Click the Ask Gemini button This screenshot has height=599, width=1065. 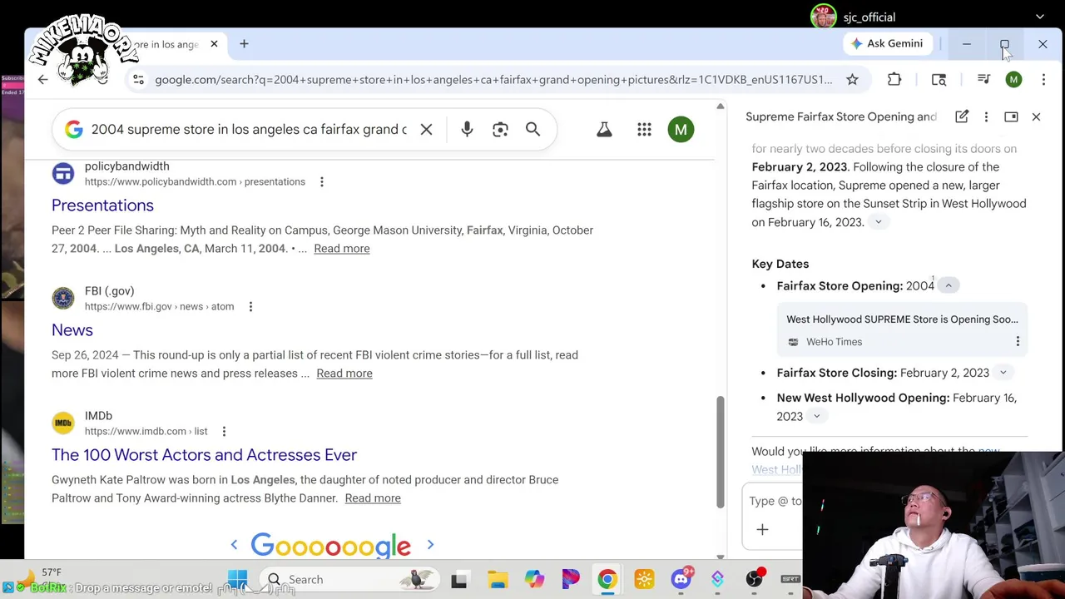[887, 43]
